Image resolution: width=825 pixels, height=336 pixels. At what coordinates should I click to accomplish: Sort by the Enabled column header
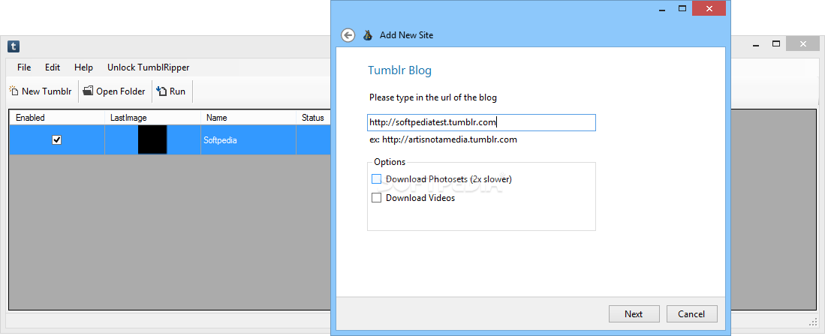coord(57,118)
